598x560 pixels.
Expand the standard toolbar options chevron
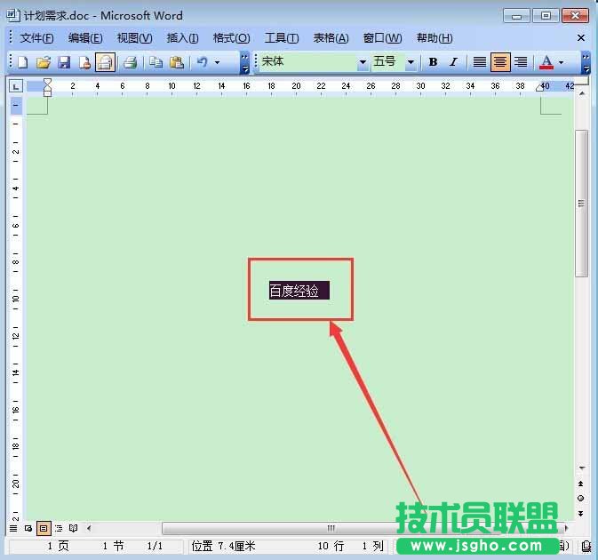tap(245, 63)
